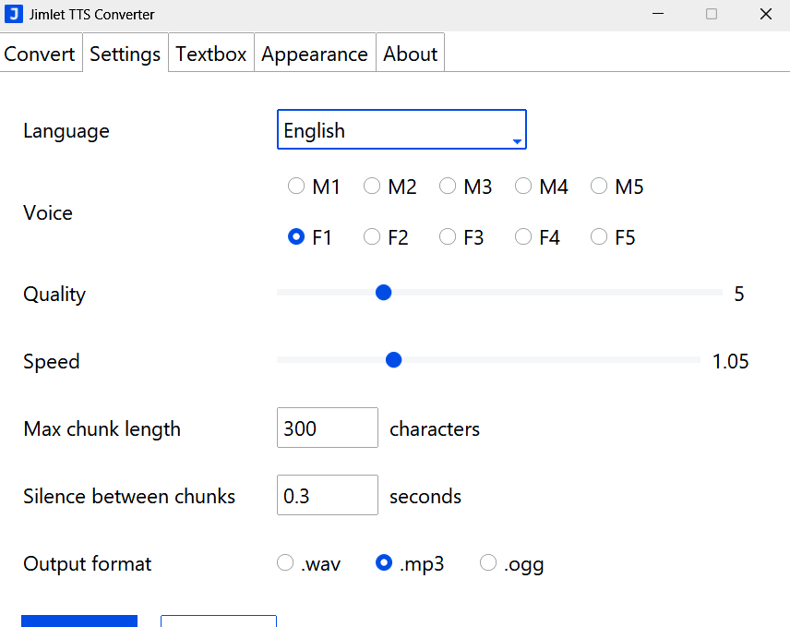Open the Appearance tab
The width and height of the screenshot is (790, 627).
coord(315,54)
